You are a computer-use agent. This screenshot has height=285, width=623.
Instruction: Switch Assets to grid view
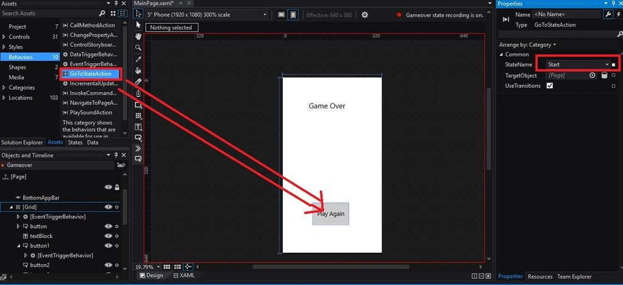[113, 13]
